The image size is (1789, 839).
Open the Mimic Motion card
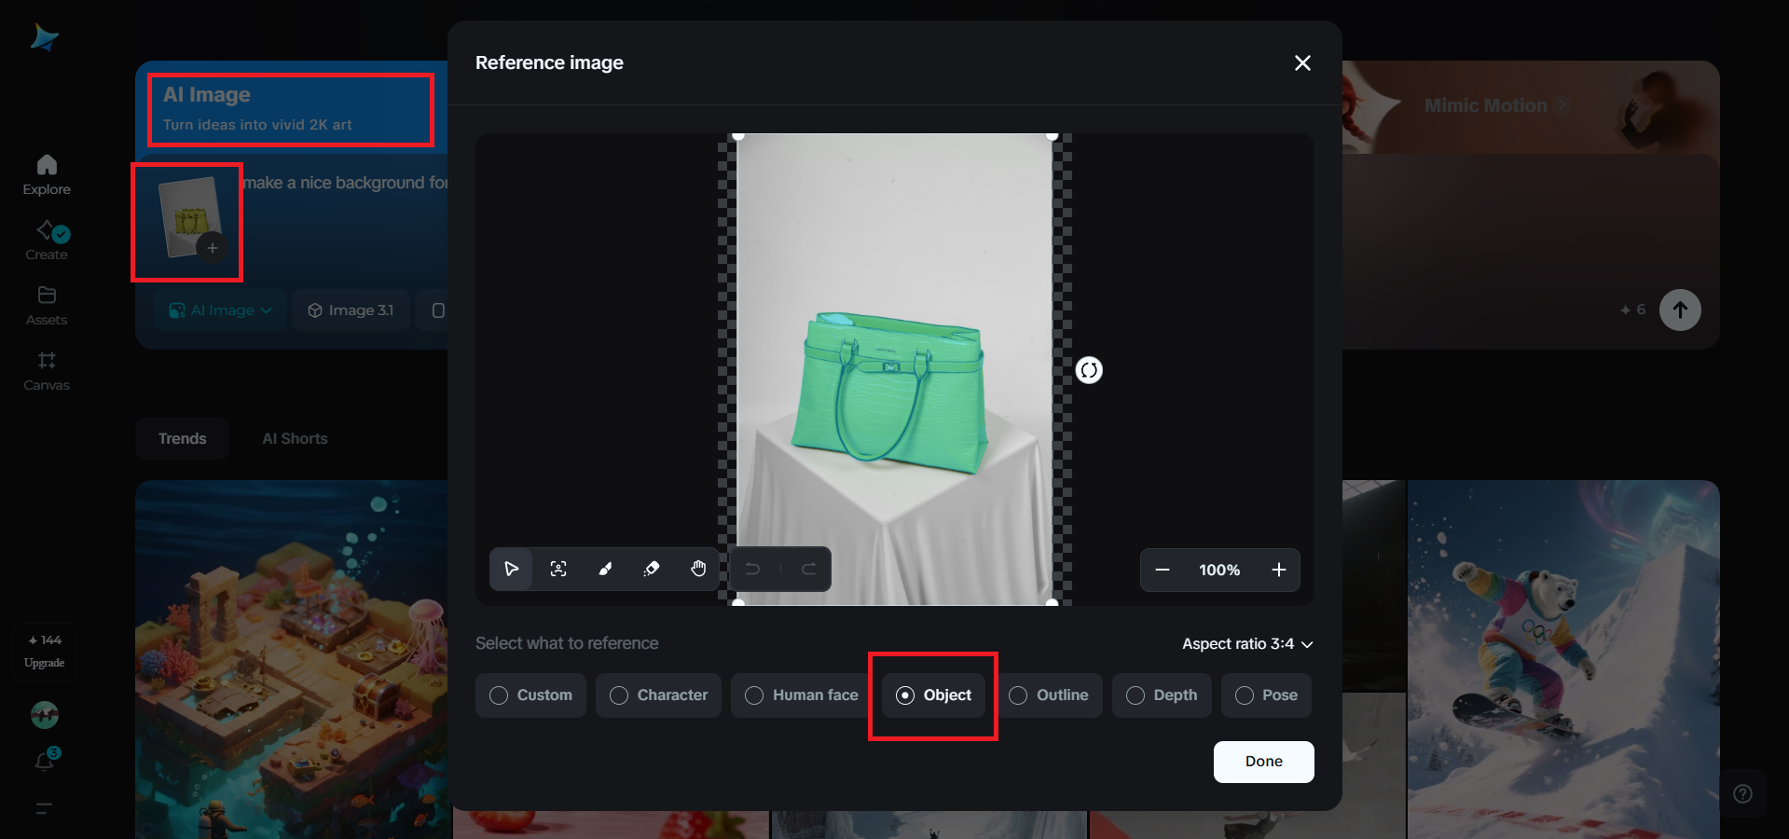point(1496,106)
